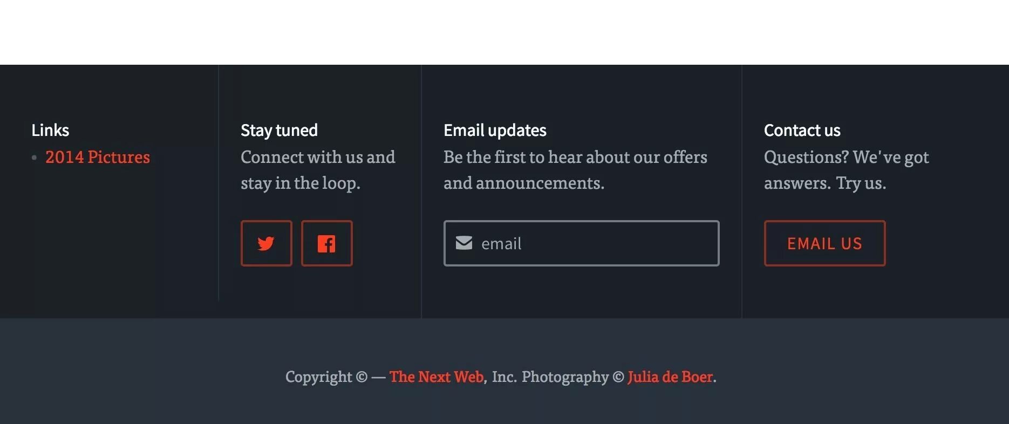The image size is (1009, 424).
Task: Click the 'and announcements.' text line
Action: [x=524, y=183]
